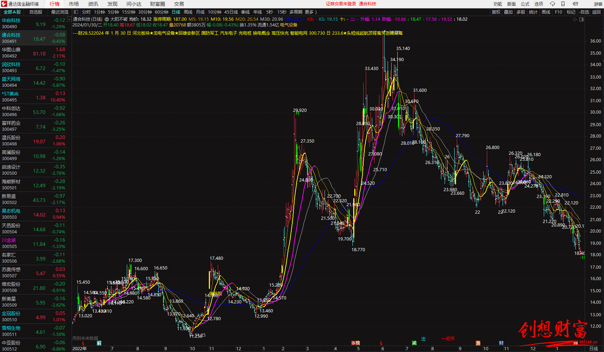Click the 画线 button
Screen dimensions: 604x352
pos(546,12)
